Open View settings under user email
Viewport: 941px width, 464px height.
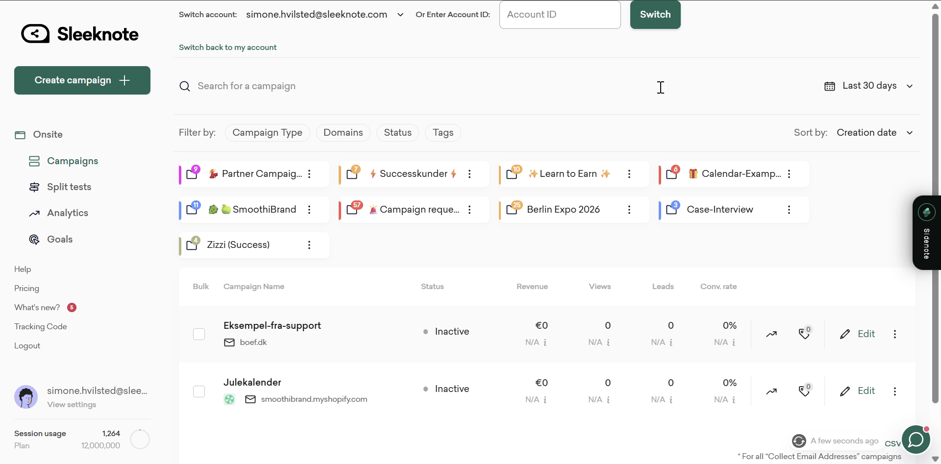pos(72,405)
